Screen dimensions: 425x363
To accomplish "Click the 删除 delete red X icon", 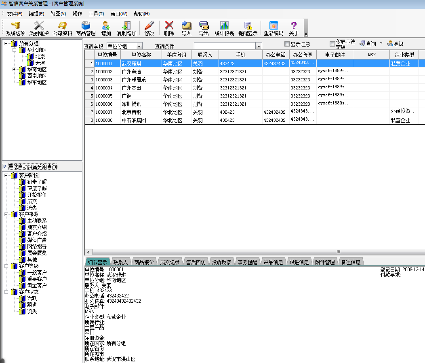I will pyautogui.click(x=169, y=28).
